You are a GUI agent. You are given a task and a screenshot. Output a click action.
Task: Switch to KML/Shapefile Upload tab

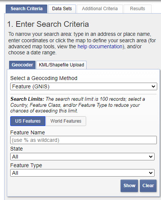(62, 65)
